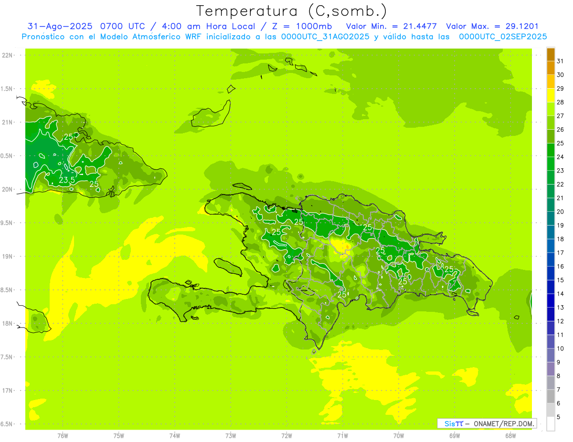This screenshot has height=442, width=573.
Task: Click the colorbar value label '5'
Action: click(x=559, y=417)
